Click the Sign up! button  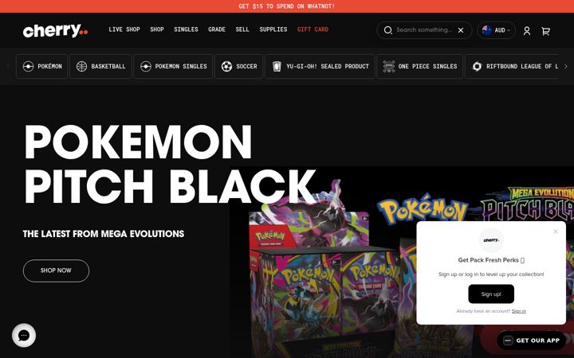[491, 294]
